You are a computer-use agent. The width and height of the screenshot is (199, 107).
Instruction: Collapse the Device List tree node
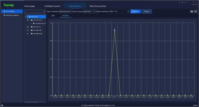pos(27,17)
